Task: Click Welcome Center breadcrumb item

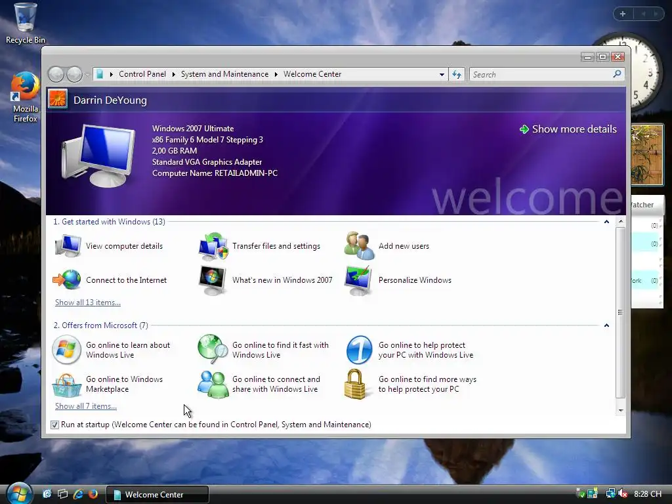Action: [x=312, y=74]
